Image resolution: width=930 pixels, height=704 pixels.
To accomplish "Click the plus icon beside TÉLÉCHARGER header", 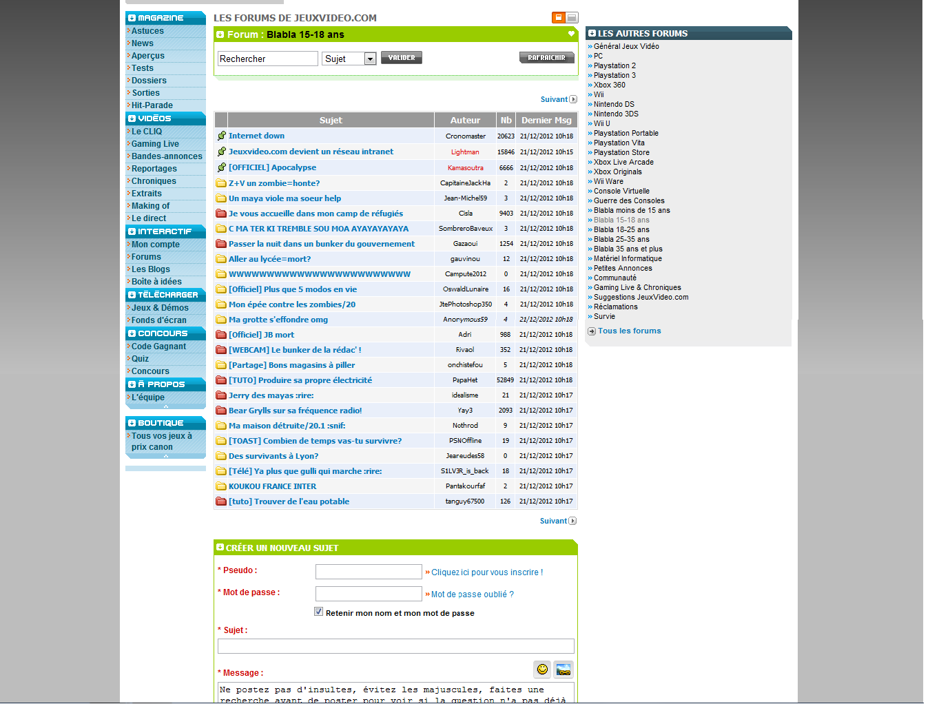I will pos(132,295).
